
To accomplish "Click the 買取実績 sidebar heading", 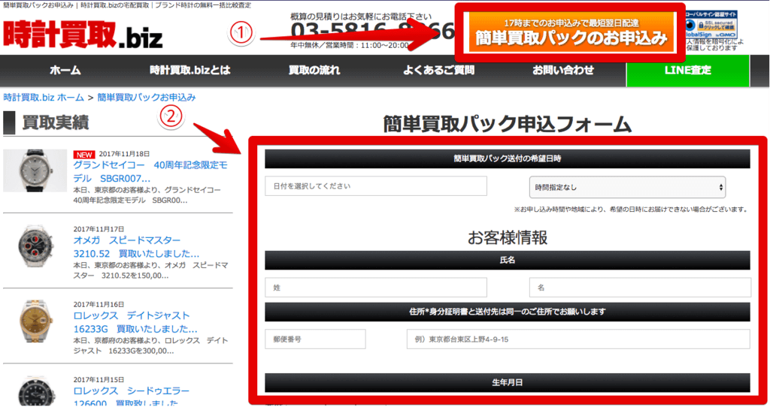I will coord(56,122).
